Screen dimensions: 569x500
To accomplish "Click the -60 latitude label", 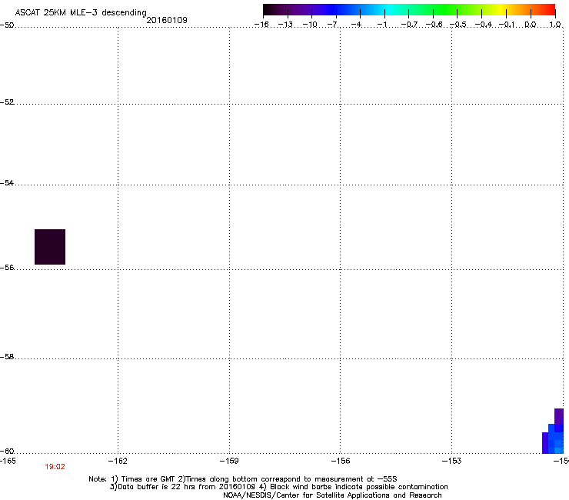I will point(7,451).
